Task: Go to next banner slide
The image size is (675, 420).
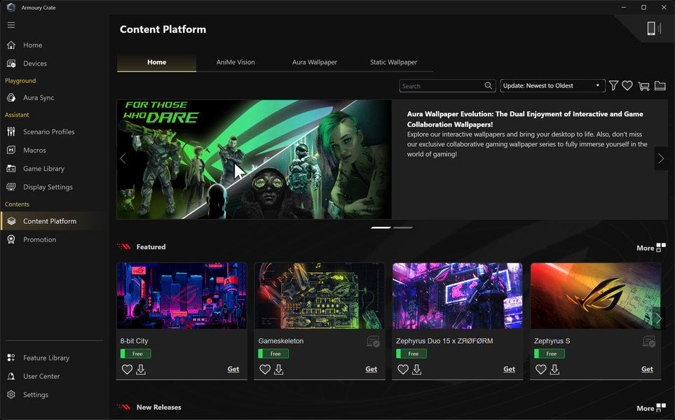Action: coord(661,159)
